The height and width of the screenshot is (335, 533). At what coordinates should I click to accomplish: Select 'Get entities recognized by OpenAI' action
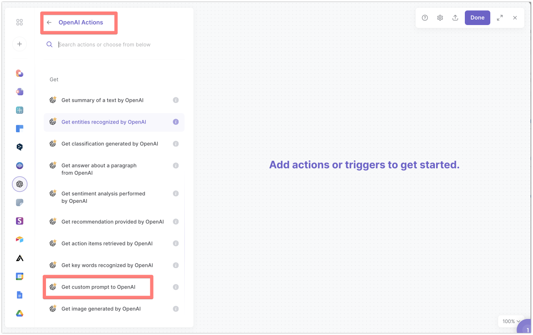103,122
